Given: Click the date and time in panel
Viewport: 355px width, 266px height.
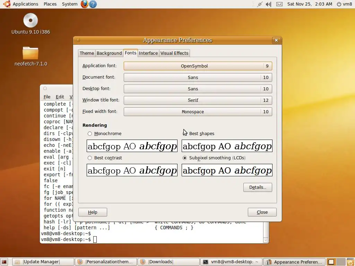Looking at the screenshot, I should tap(310, 4).
